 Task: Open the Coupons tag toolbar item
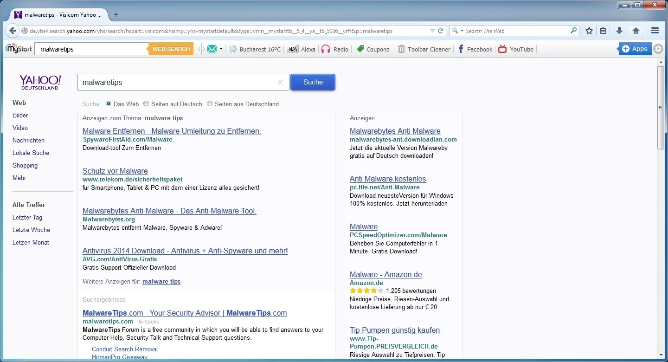373,49
